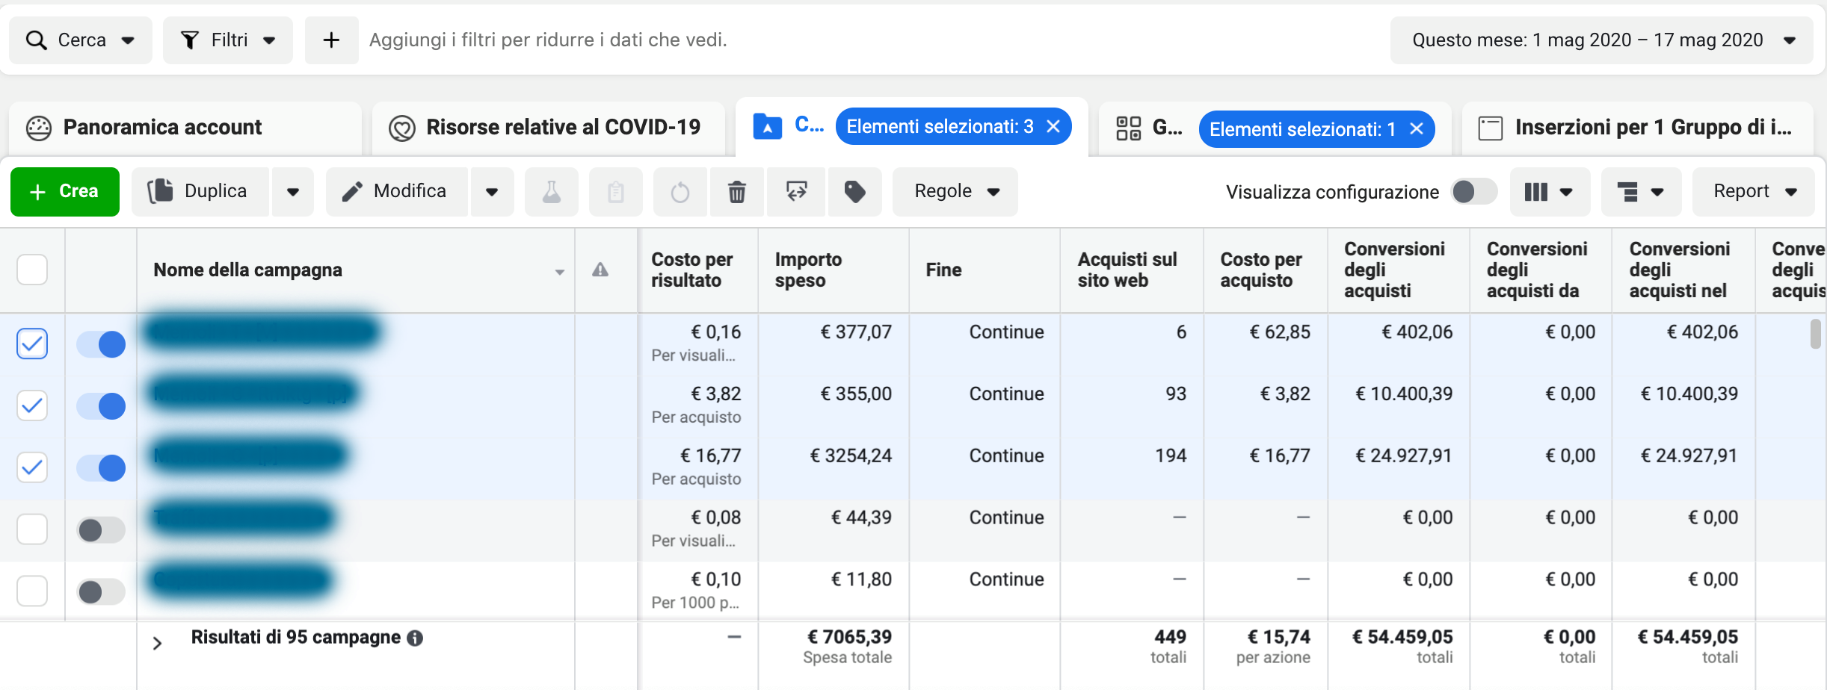The width and height of the screenshot is (1827, 690).
Task: Click the circular revert arrow icon
Action: (x=680, y=192)
